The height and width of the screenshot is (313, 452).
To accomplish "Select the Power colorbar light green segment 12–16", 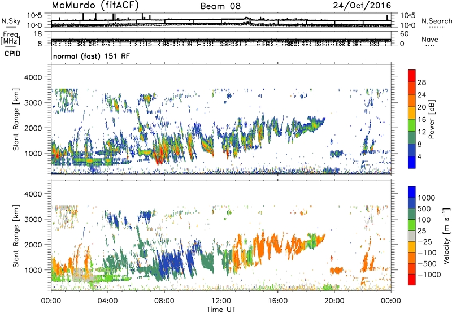I will point(412,125).
